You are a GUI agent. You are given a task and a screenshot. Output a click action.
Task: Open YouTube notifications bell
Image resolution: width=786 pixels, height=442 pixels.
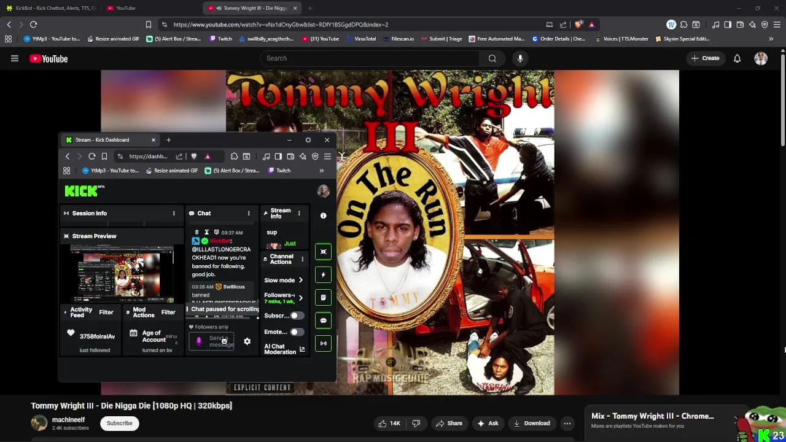[x=737, y=58]
